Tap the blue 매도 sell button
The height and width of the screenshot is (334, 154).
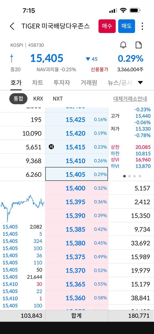(127, 26)
